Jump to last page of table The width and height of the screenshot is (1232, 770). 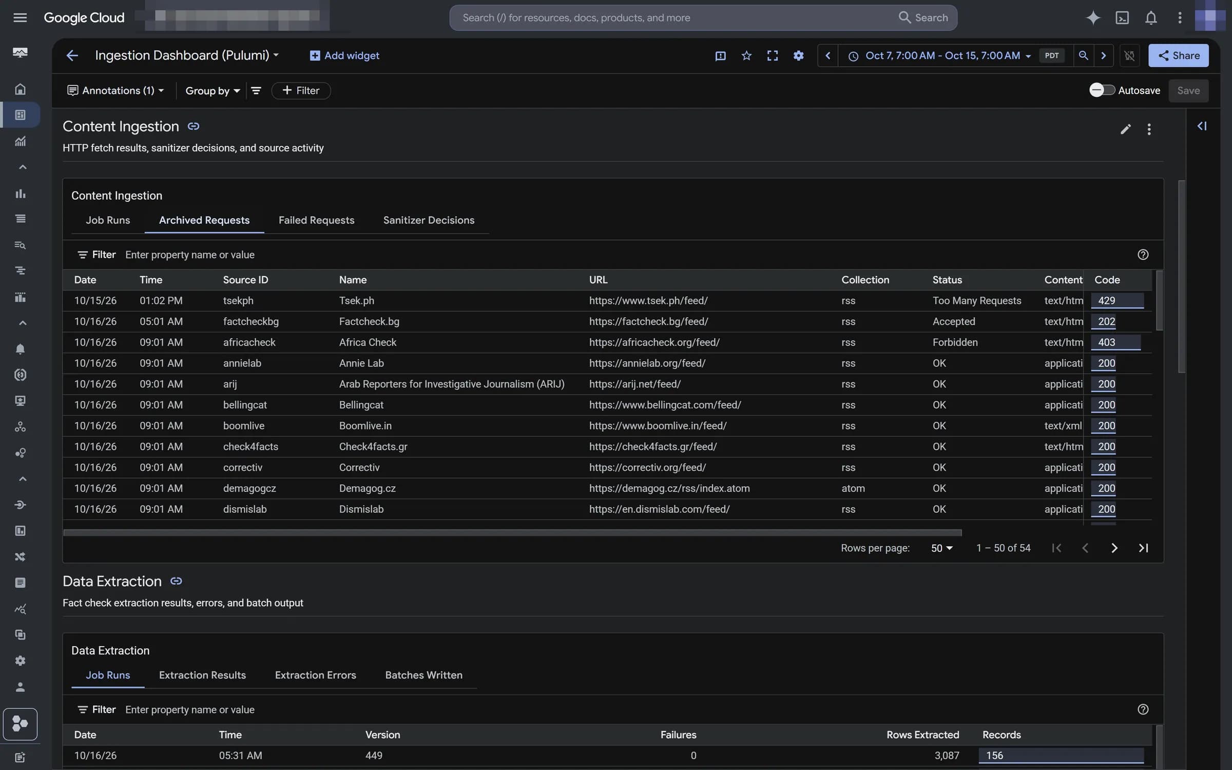click(1143, 548)
